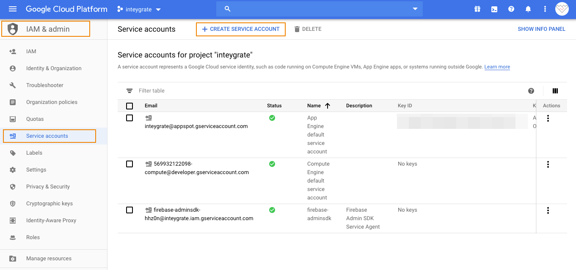The width and height of the screenshot is (576, 270).
Task: Activate Cloud Shell terminal icon
Action: 494,9
